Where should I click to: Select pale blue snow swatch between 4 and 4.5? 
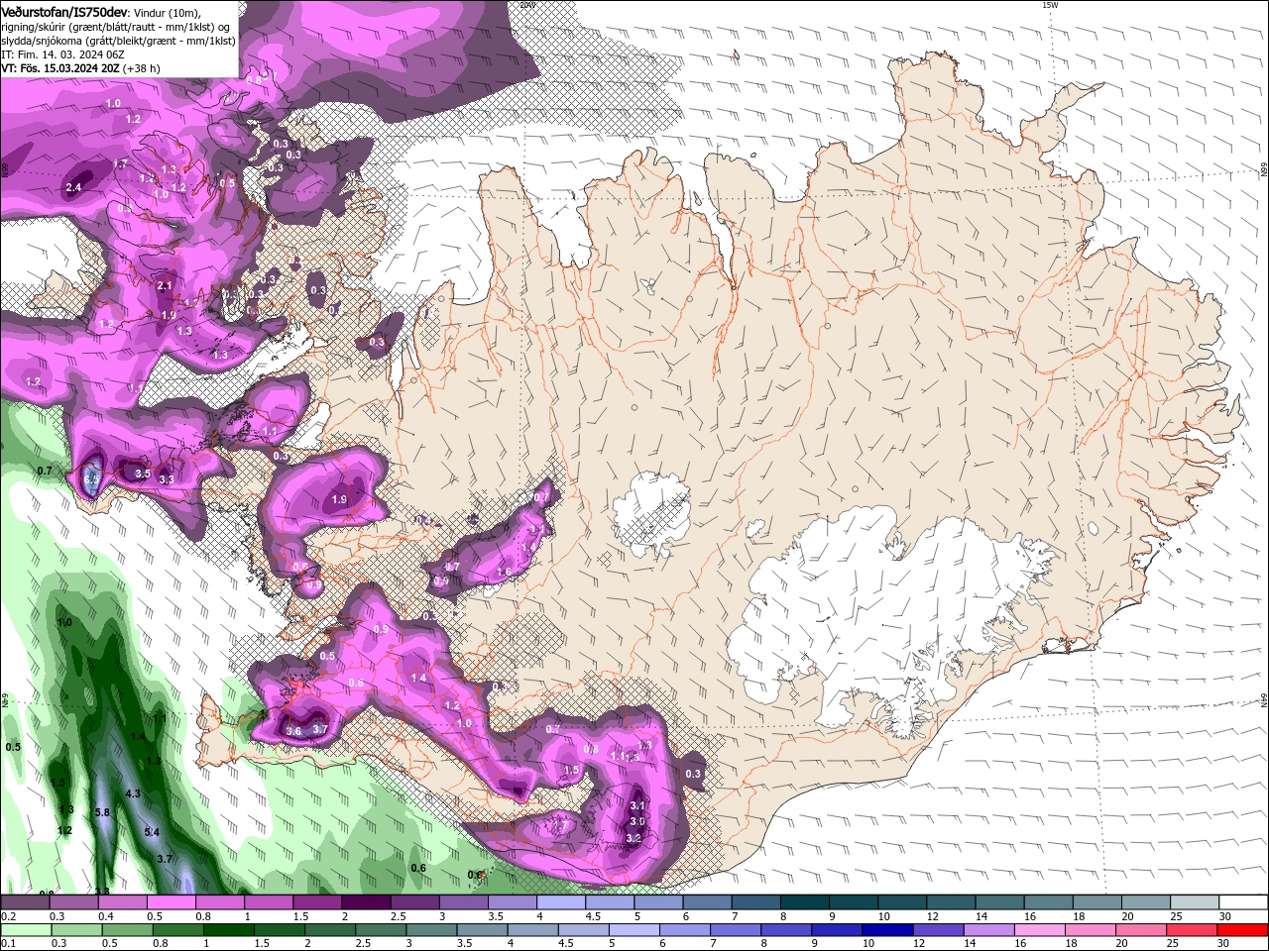(561, 902)
